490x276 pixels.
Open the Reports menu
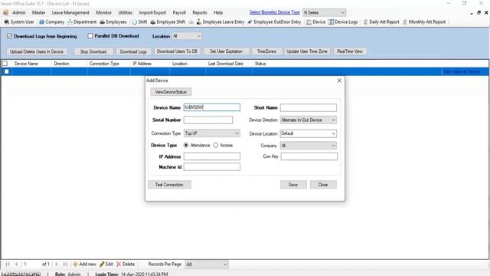click(200, 13)
